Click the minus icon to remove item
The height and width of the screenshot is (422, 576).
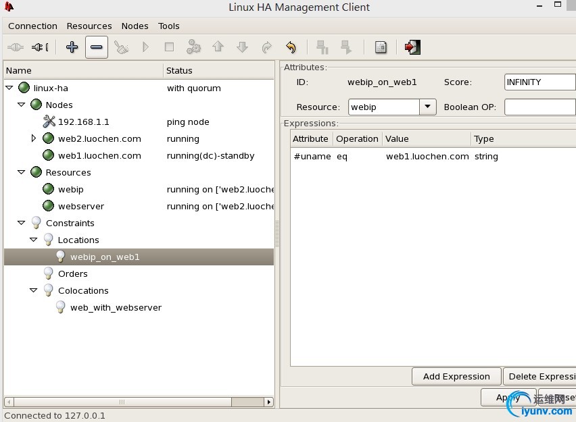tap(96, 47)
